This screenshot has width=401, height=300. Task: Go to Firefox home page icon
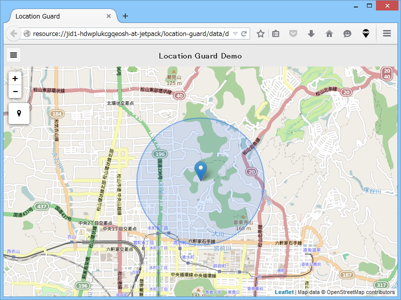[329, 33]
